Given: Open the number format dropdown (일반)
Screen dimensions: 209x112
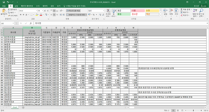Looking at the screenshot, I should tap(104, 11).
